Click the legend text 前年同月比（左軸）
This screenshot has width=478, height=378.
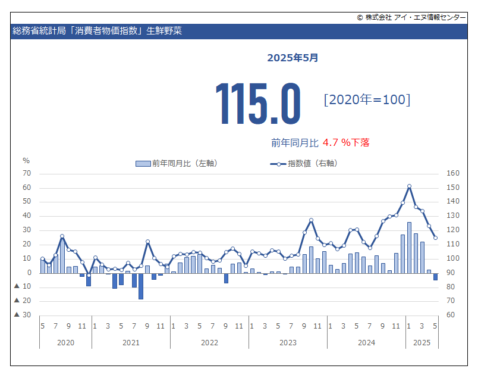(x=185, y=164)
